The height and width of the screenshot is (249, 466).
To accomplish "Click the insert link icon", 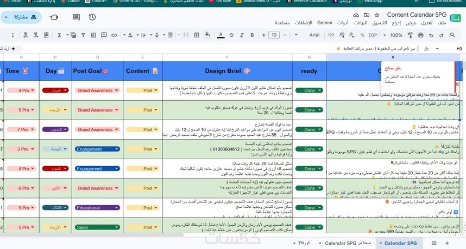I will 114,35.
